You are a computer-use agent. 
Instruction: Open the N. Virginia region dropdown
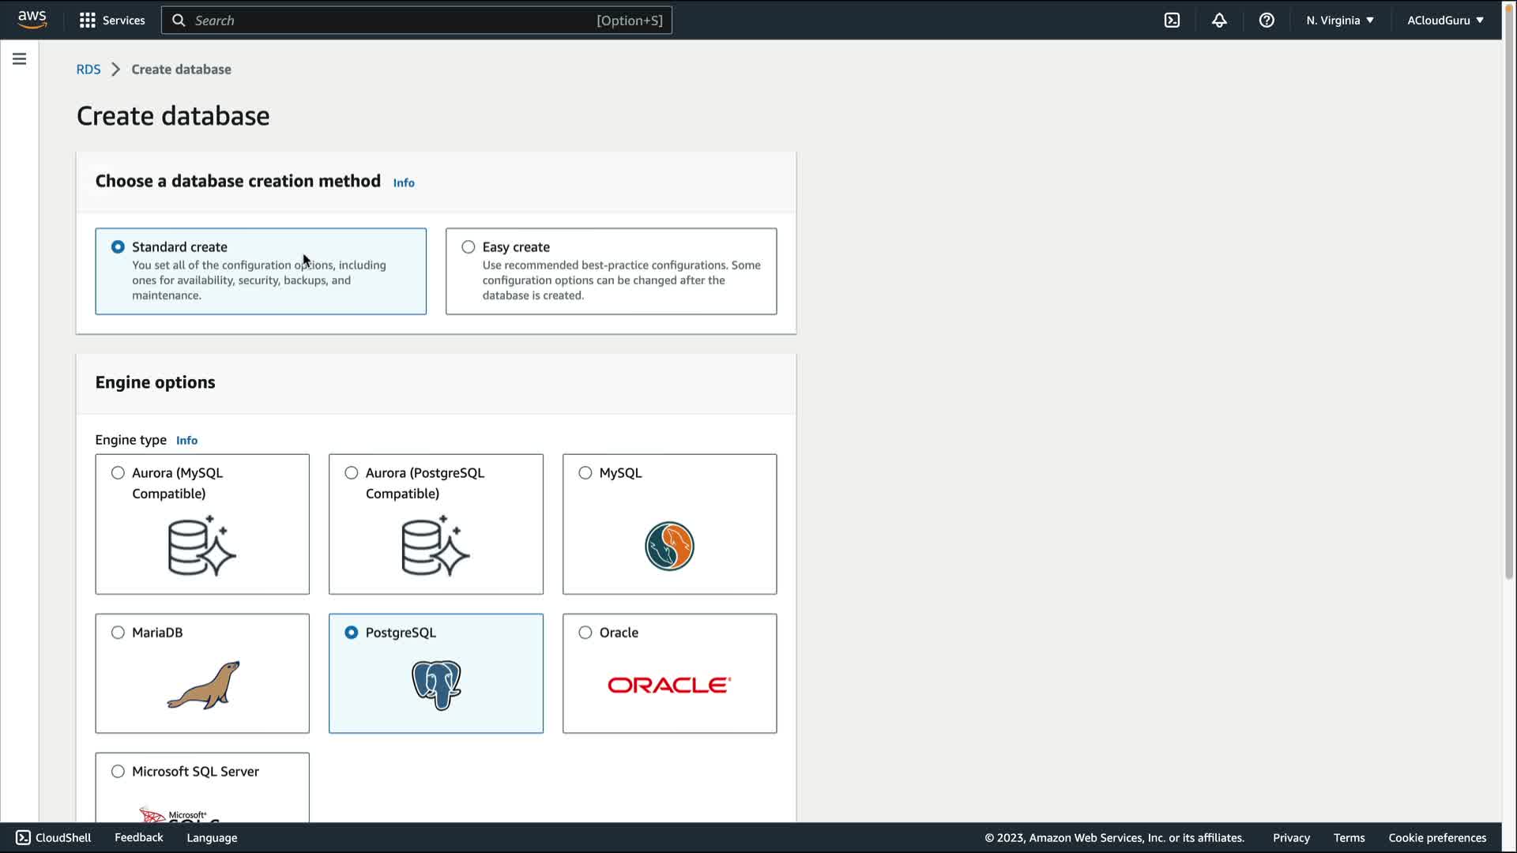click(1339, 21)
